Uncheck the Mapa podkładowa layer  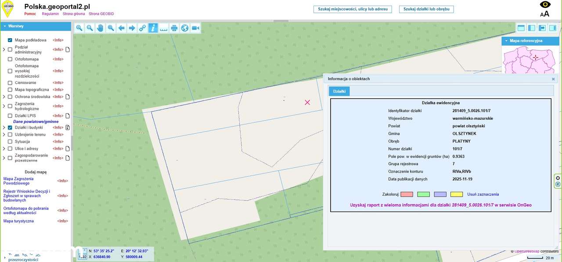click(10, 40)
